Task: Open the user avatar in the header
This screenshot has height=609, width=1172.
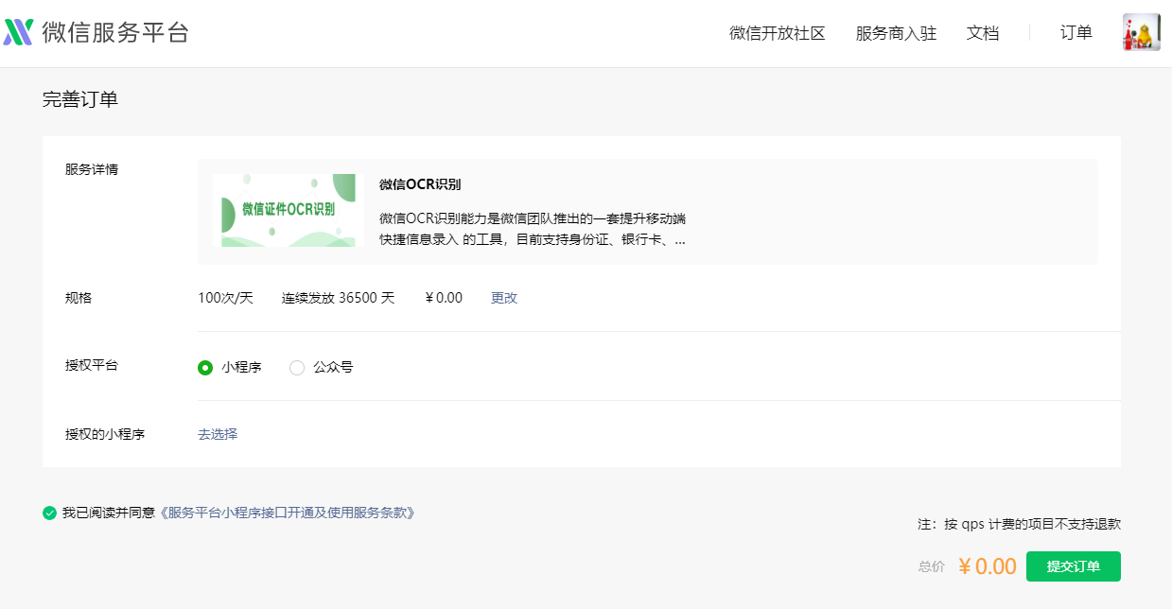Action: (1141, 32)
